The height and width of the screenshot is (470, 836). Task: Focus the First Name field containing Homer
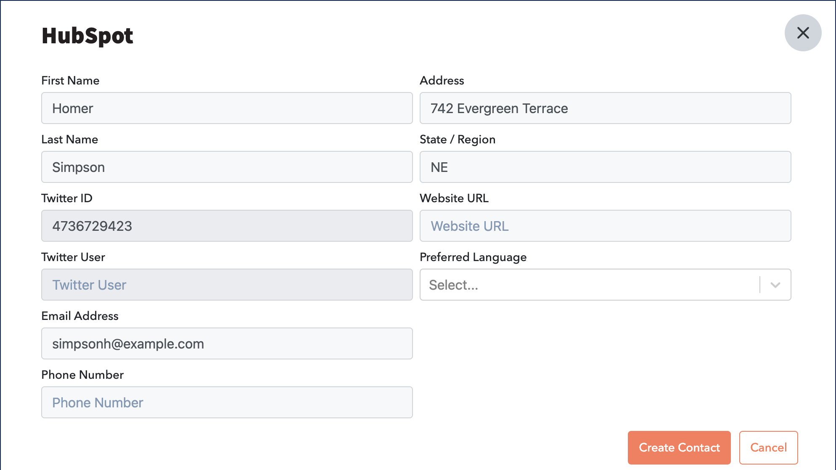point(227,108)
